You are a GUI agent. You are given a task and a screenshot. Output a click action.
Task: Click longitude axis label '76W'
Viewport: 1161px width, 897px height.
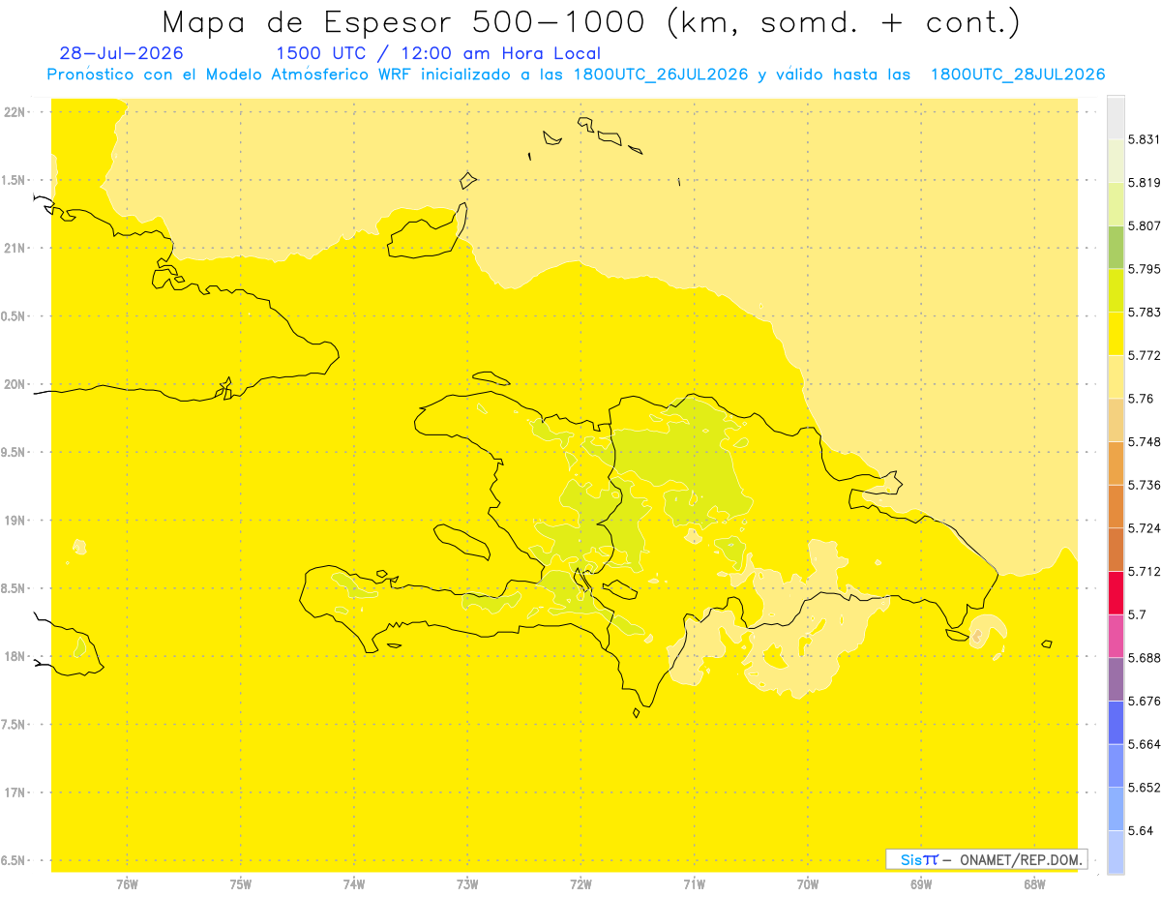click(x=127, y=883)
